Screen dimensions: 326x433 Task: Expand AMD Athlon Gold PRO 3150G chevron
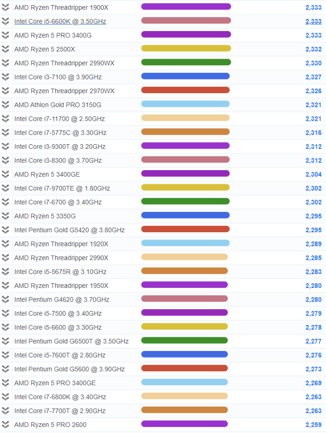[x=5, y=104]
